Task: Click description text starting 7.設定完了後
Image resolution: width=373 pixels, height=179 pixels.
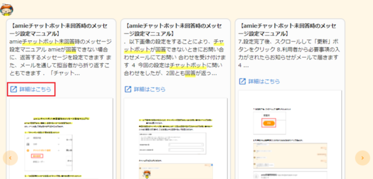Action: click(x=289, y=53)
